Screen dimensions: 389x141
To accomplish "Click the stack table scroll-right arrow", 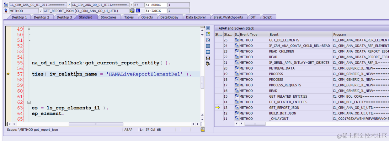I will pyautogui.click(x=241, y=124).
